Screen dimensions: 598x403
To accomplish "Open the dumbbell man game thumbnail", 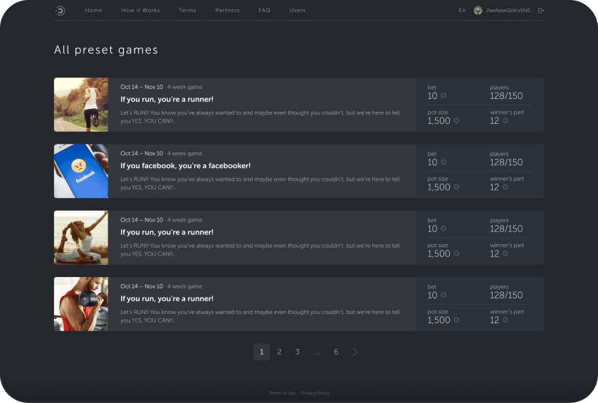I will 81,304.
